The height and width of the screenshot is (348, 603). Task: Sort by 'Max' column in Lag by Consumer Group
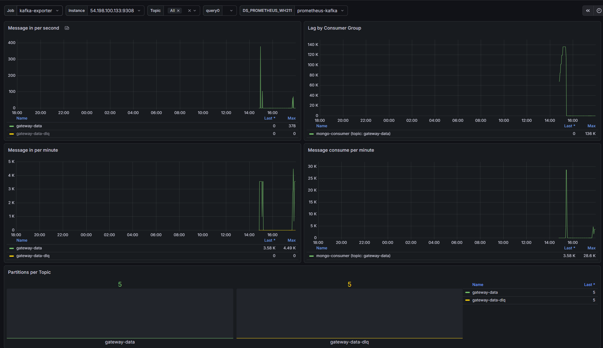pos(591,126)
